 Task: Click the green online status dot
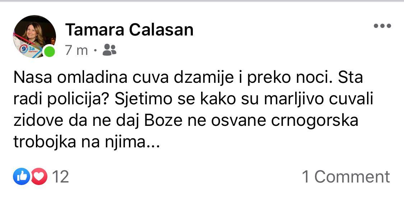click(x=49, y=51)
